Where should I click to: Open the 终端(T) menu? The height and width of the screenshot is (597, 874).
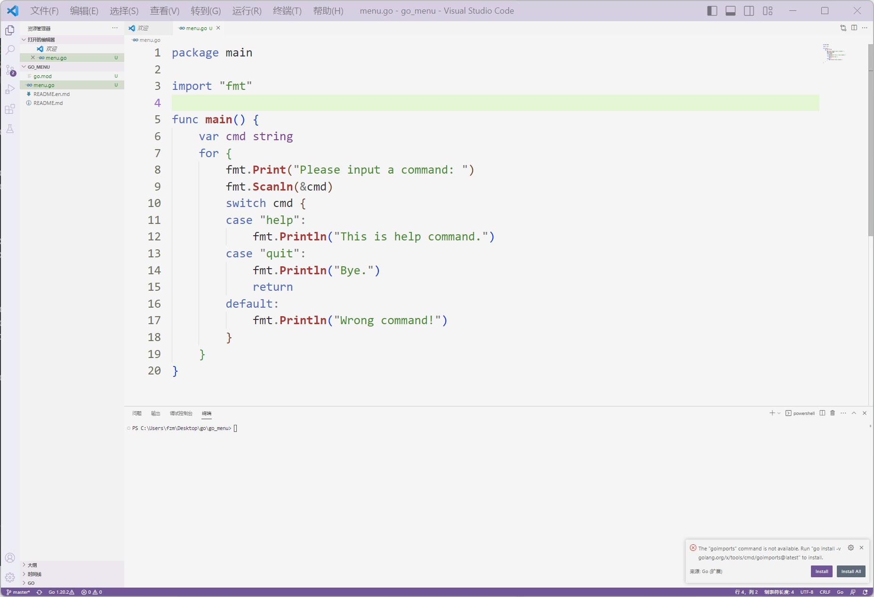click(287, 11)
